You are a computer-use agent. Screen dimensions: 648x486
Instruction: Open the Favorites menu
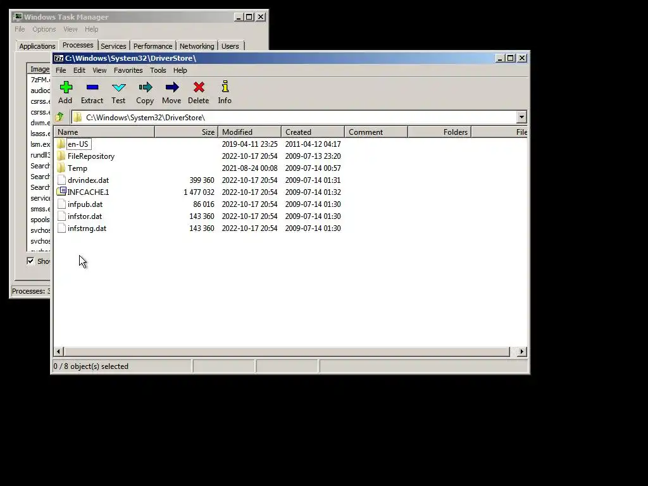128,70
